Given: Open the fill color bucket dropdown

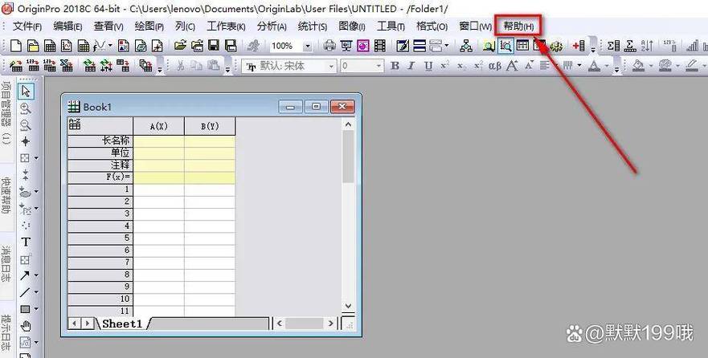Looking at the screenshot, I should [651, 67].
